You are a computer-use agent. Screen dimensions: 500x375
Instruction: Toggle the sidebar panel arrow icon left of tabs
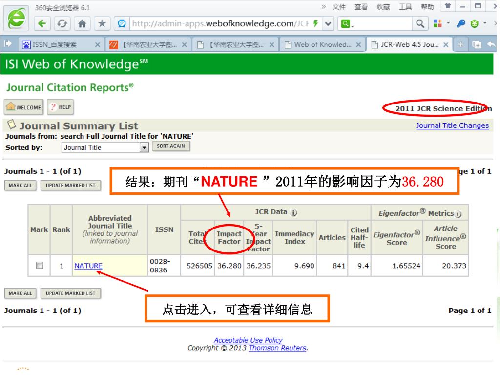pyautogui.click(x=8, y=44)
